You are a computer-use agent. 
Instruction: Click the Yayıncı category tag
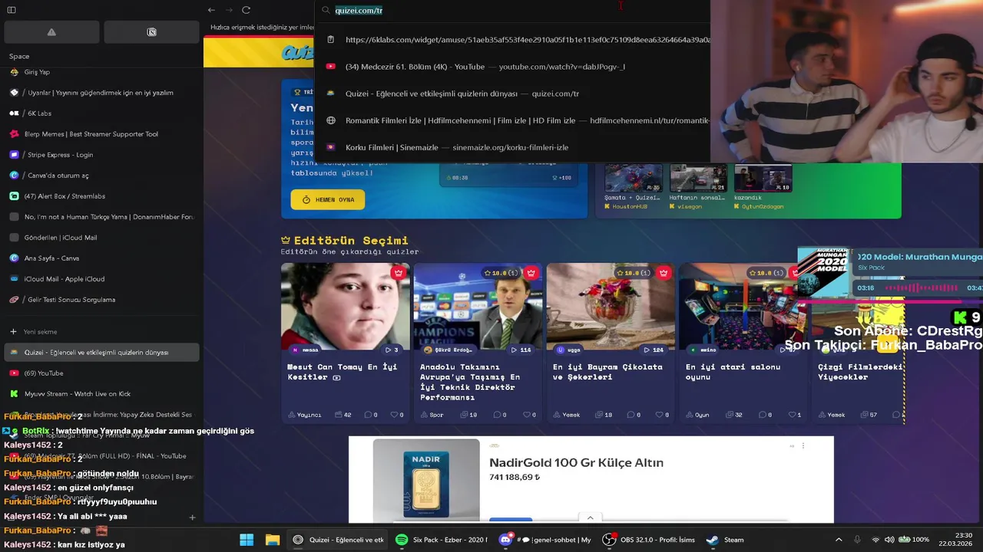pos(304,415)
